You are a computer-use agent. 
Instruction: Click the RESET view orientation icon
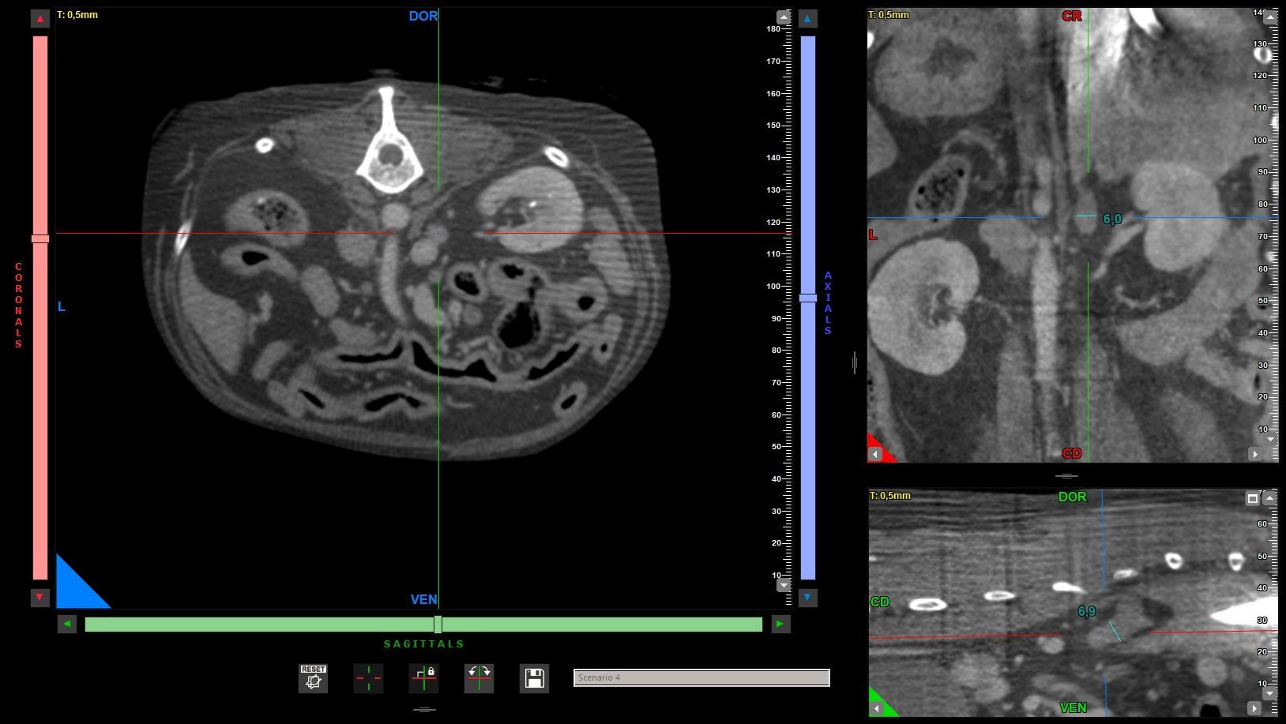(313, 678)
